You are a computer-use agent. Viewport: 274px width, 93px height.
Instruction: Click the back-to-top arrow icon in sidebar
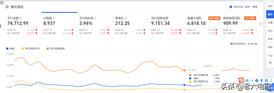[x=270, y=63]
